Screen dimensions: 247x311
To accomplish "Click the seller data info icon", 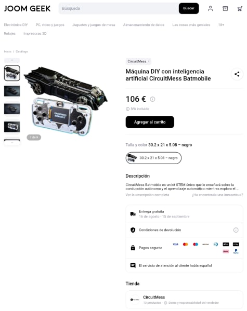I will 165,303.
